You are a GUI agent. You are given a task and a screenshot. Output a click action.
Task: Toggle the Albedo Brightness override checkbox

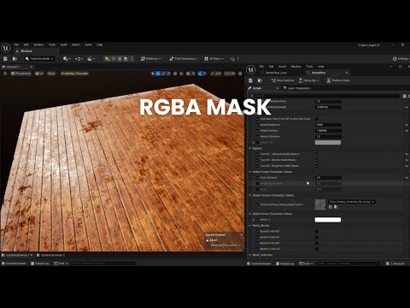257,125
